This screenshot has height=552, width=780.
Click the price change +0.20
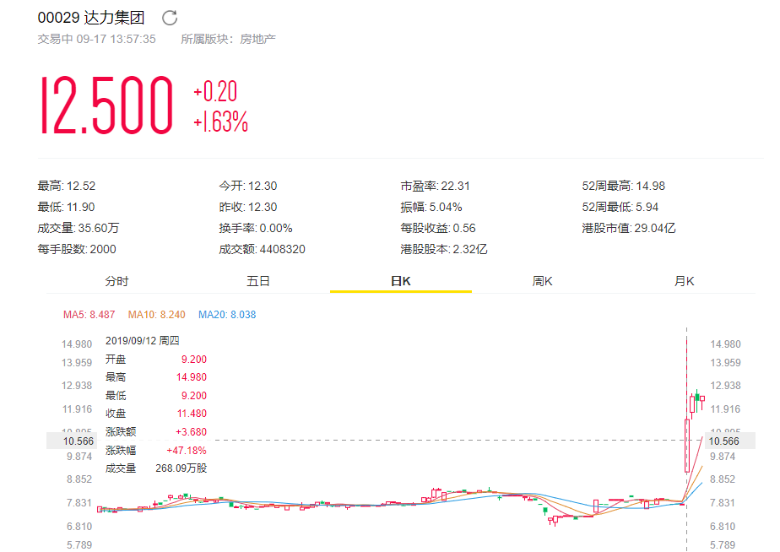pyautogui.click(x=215, y=91)
